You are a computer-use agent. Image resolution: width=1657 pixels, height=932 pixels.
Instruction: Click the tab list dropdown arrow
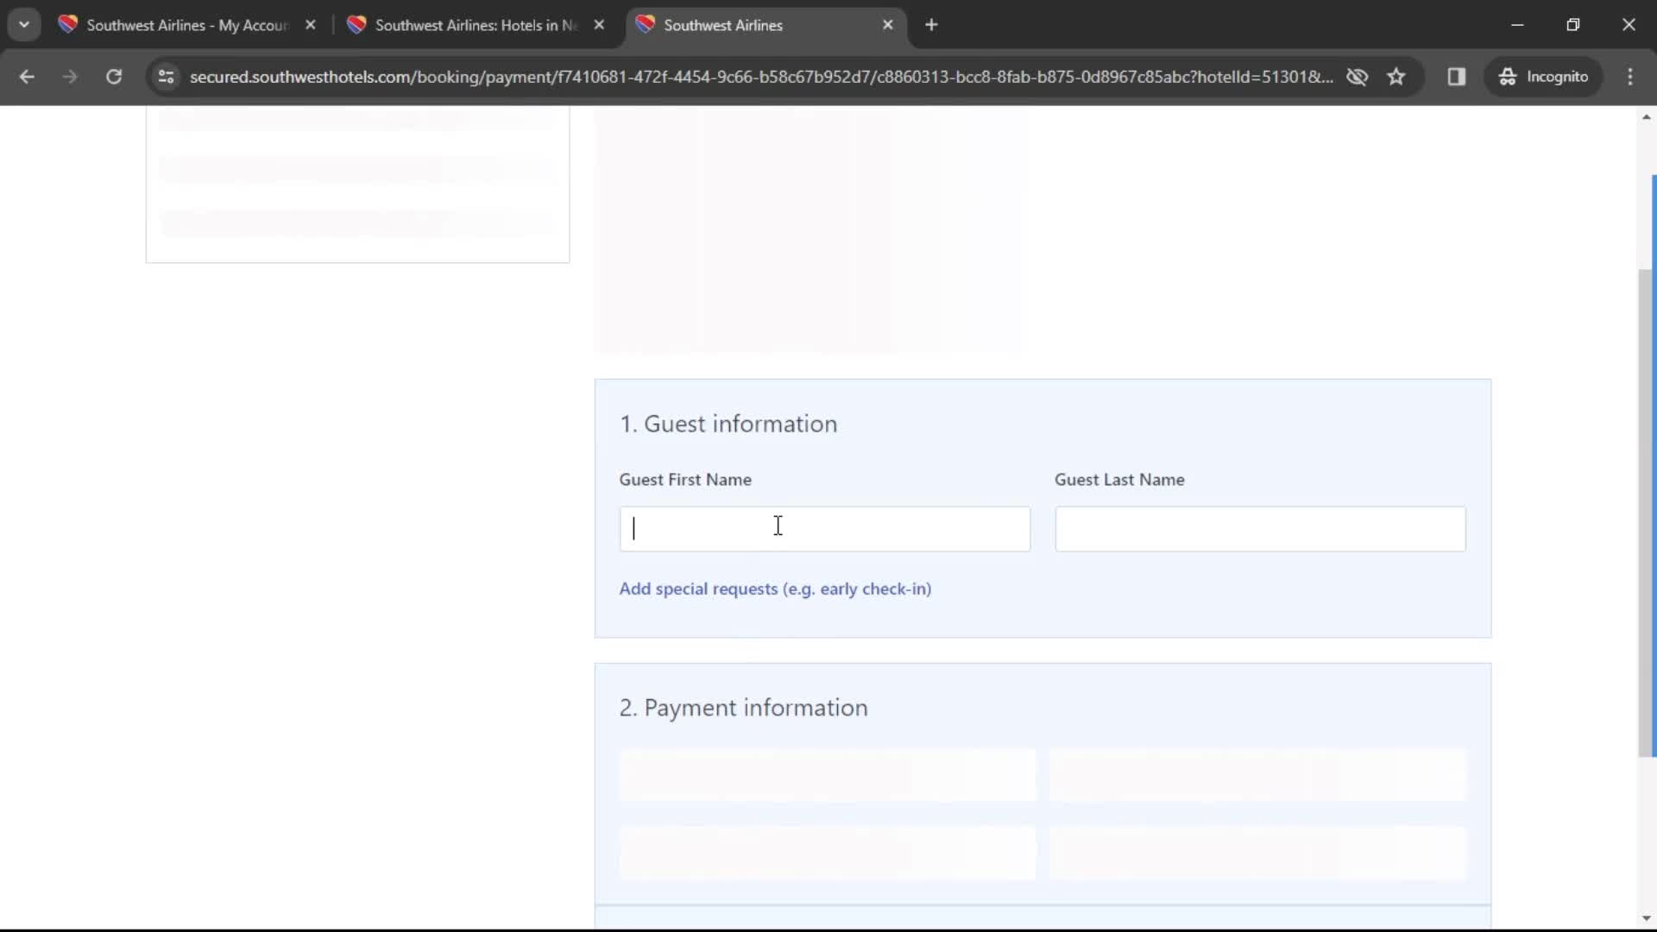(x=24, y=24)
